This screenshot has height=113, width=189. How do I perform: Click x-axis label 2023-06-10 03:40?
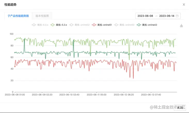[69, 95]
